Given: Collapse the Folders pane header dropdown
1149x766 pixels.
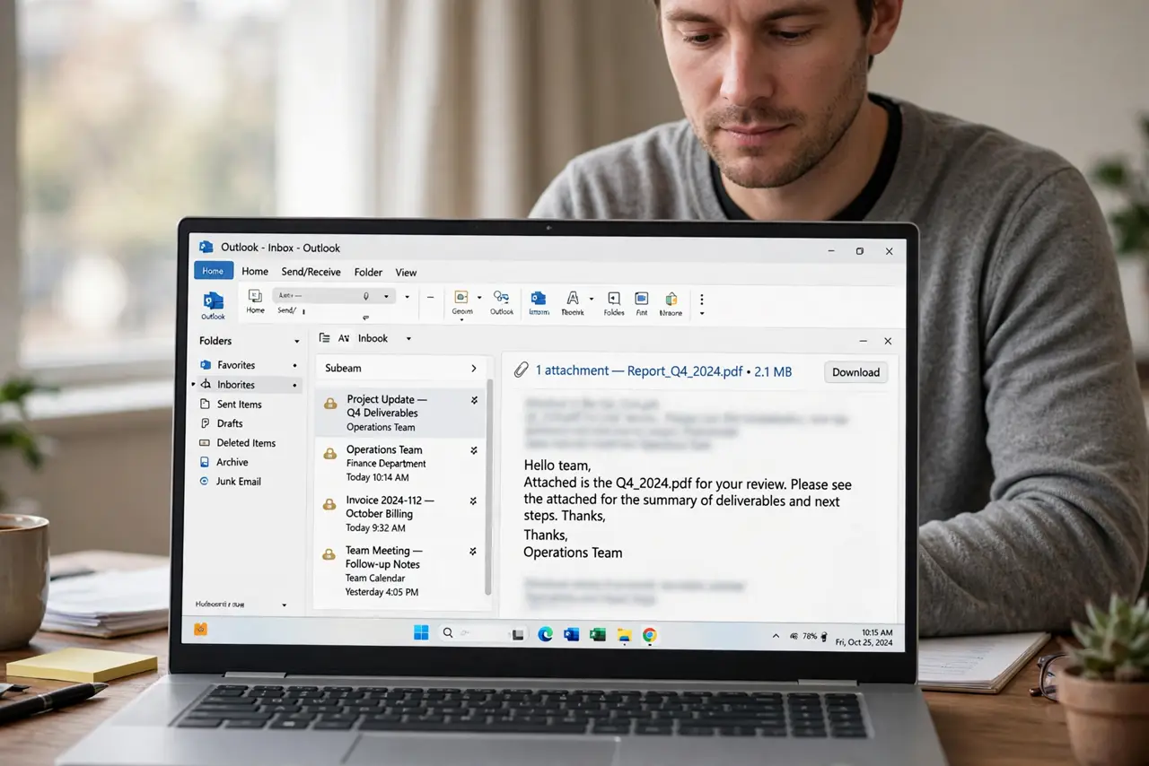Looking at the screenshot, I should point(297,342).
